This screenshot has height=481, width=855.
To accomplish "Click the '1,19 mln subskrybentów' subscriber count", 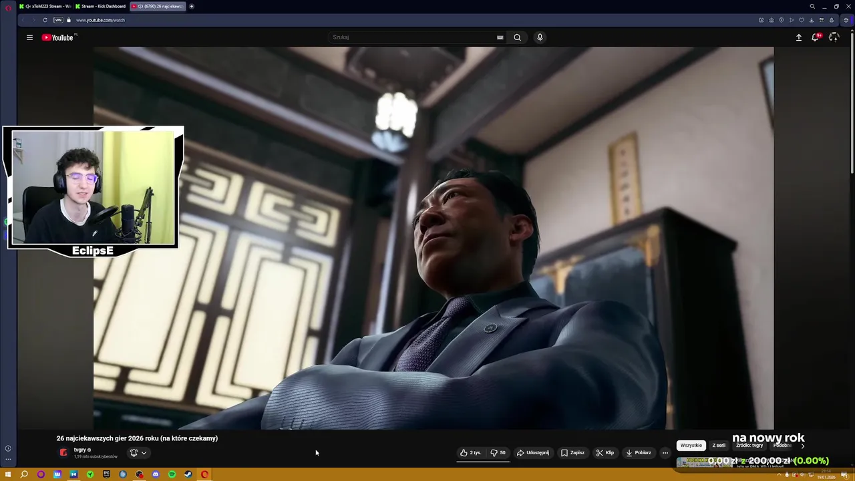I will click(x=96, y=457).
